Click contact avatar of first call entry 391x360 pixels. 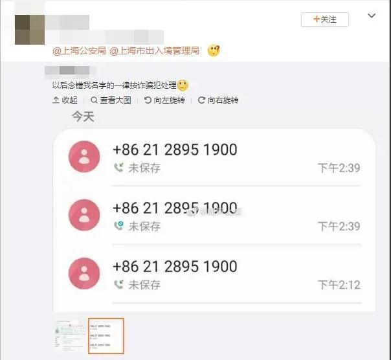(x=84, y=157)
